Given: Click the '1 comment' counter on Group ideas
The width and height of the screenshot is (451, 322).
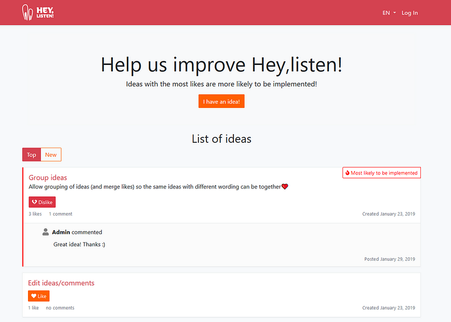Looking at the screenshot, I should 60,214.
